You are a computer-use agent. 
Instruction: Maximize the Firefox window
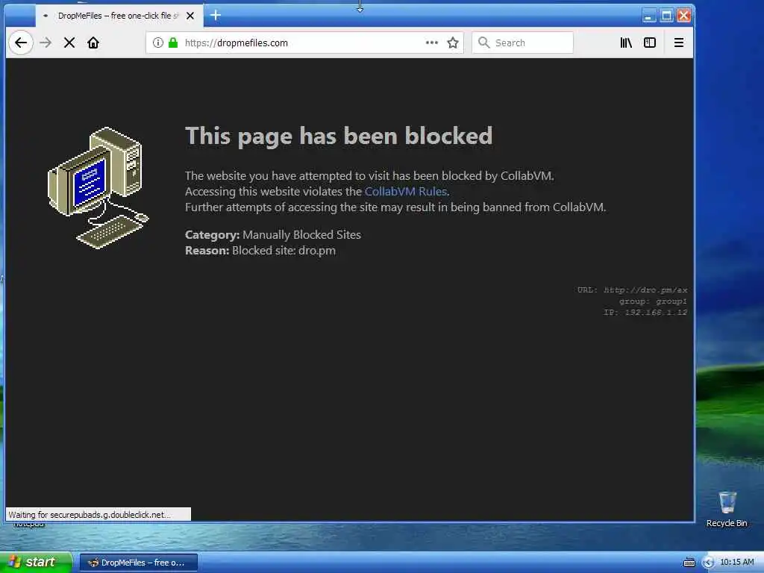click(666, 16)
